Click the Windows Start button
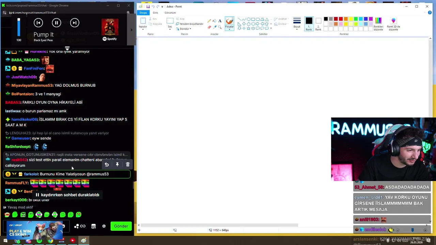436x245 pixels. [5, 241]
